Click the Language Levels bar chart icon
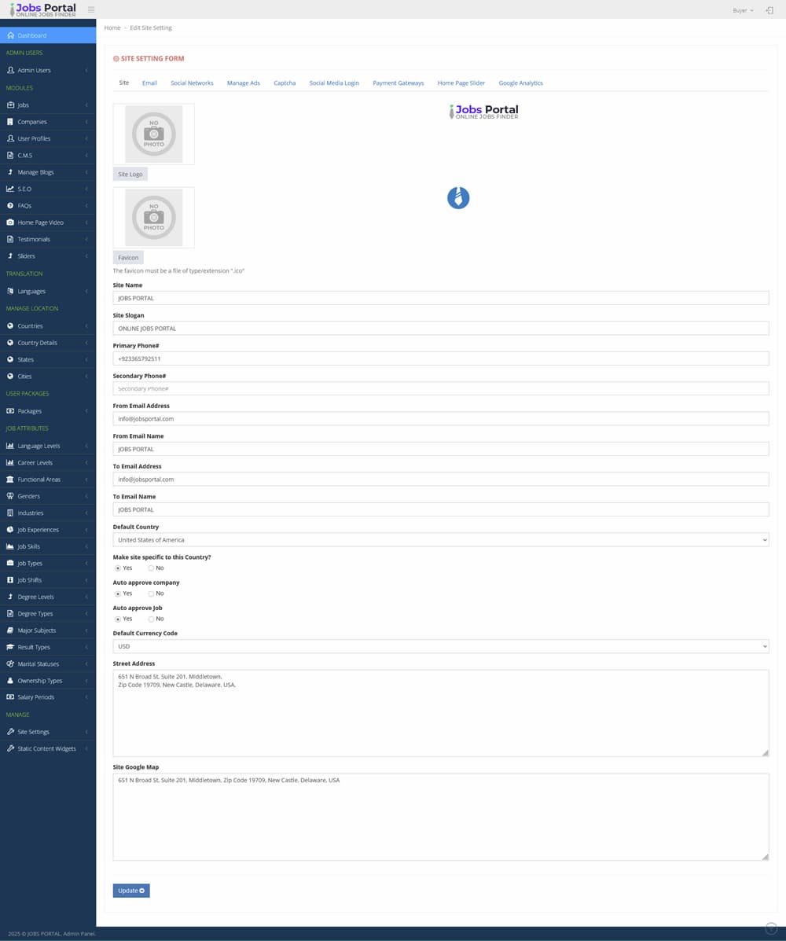 [10, 446]
